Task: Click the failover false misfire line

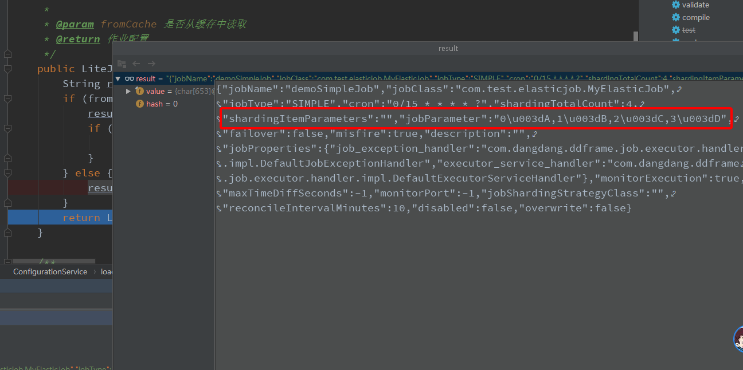Action: click(x=377, y=133)
